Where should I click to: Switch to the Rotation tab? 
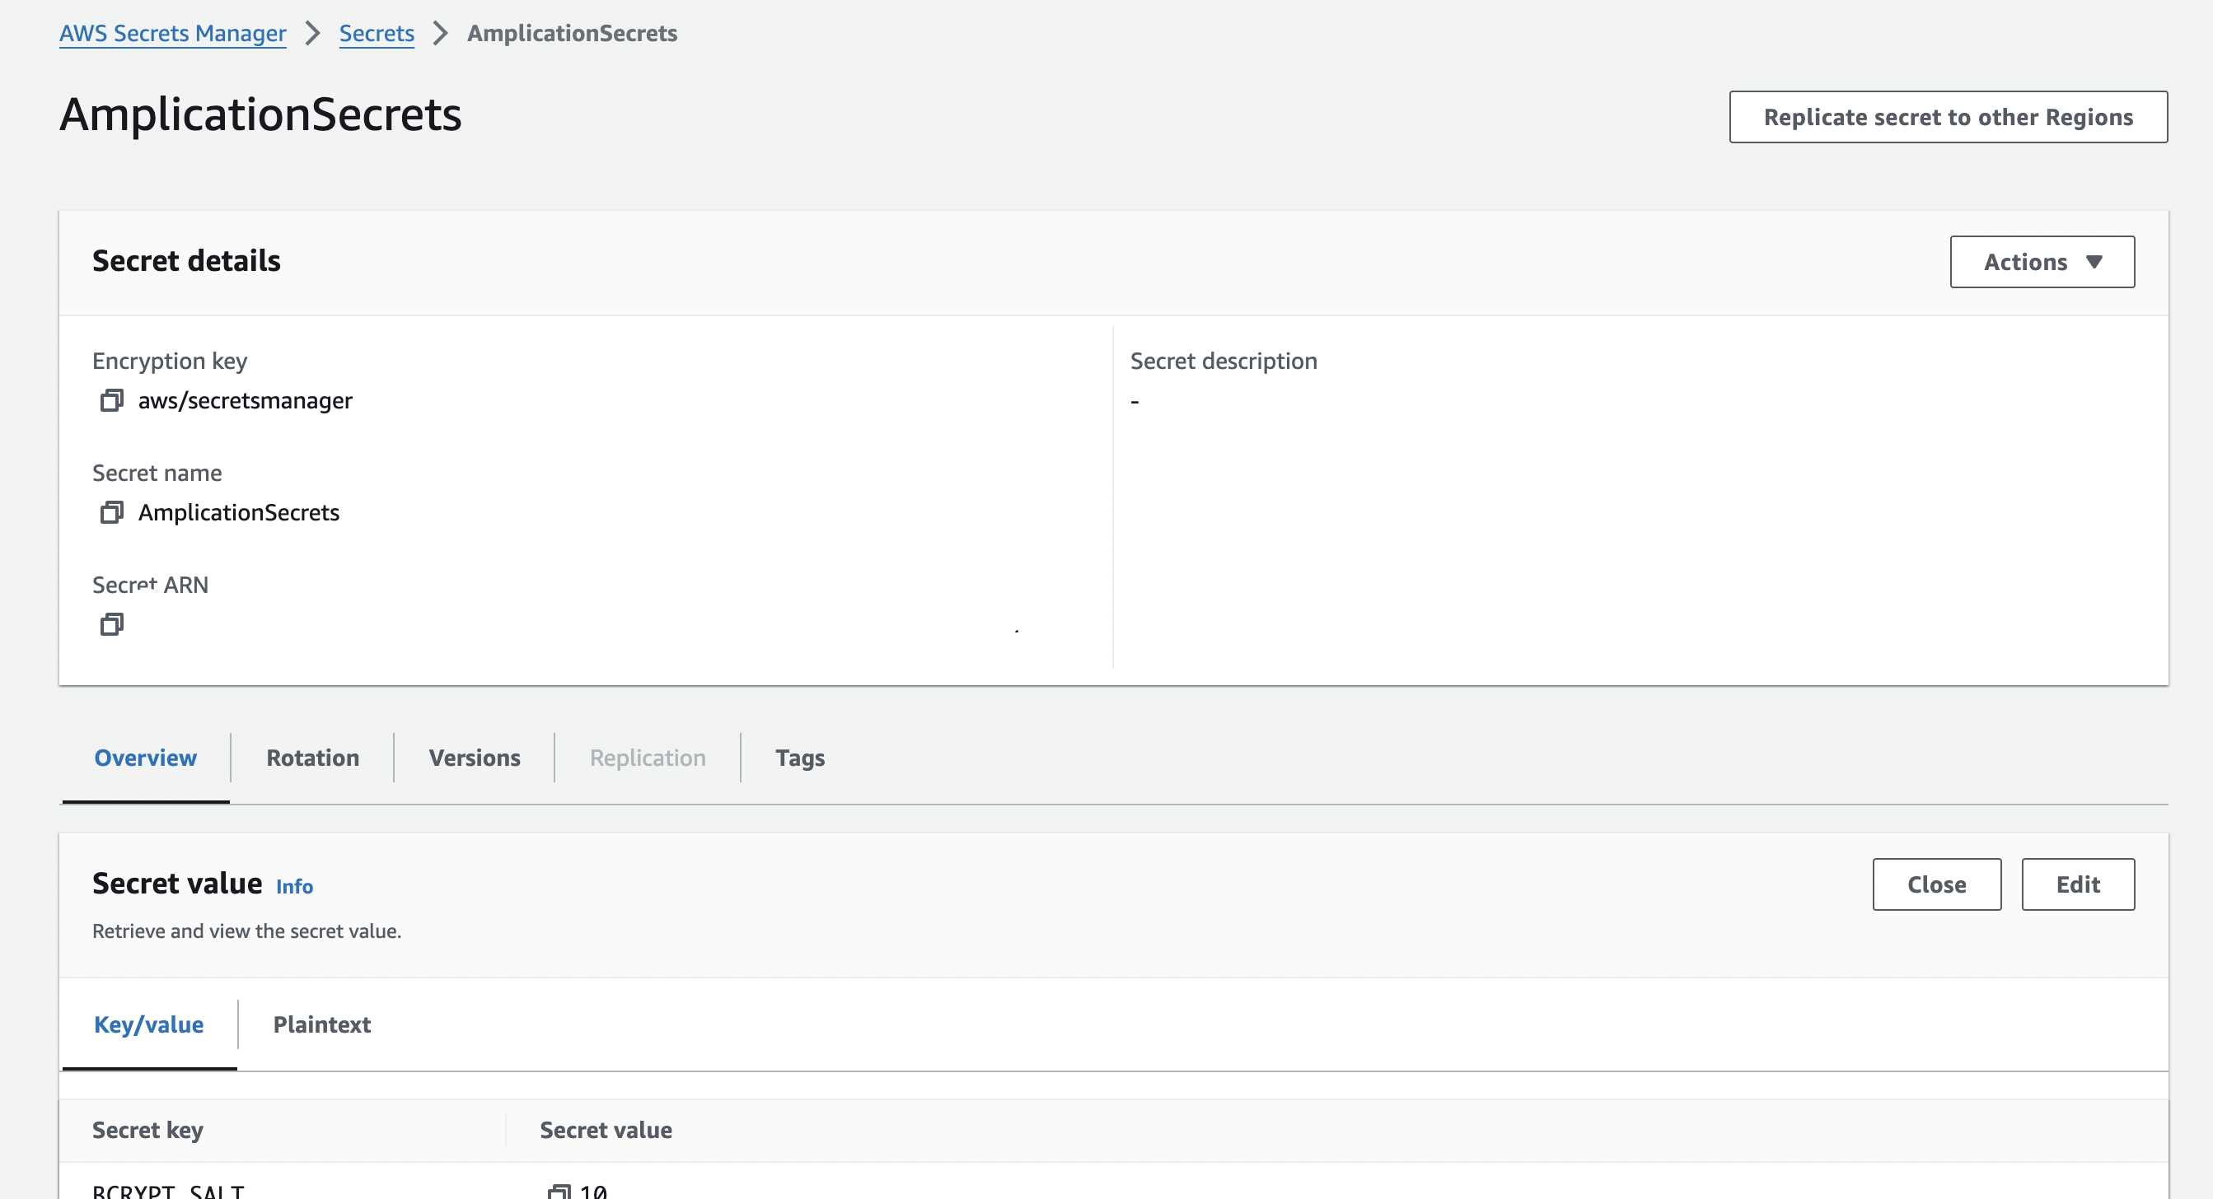tap(313, 758)
